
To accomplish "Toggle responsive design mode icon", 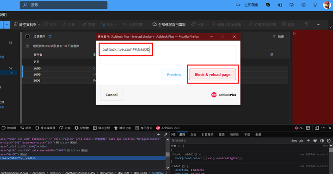I will tap(317, 128).
